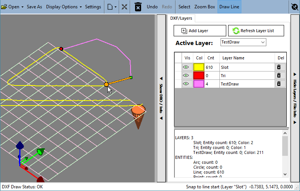Click the snap coordinates readout

pyautogui.click(x=271, y=187)
